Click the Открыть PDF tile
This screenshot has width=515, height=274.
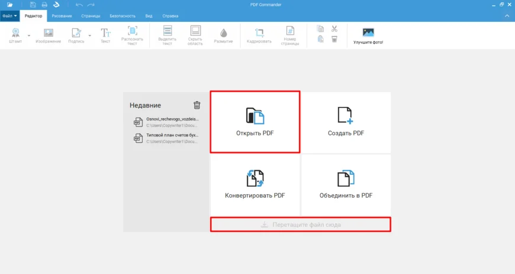(x=255, y=122)
